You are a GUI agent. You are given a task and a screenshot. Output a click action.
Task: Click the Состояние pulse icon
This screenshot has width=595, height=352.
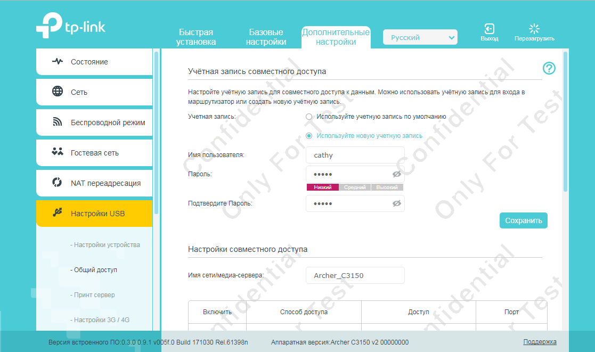point(58,62)
